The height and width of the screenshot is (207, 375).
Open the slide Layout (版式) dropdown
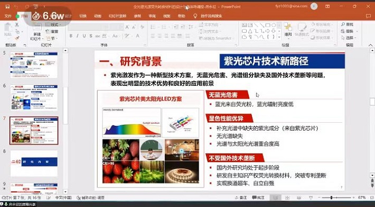(x=53, y=25)
